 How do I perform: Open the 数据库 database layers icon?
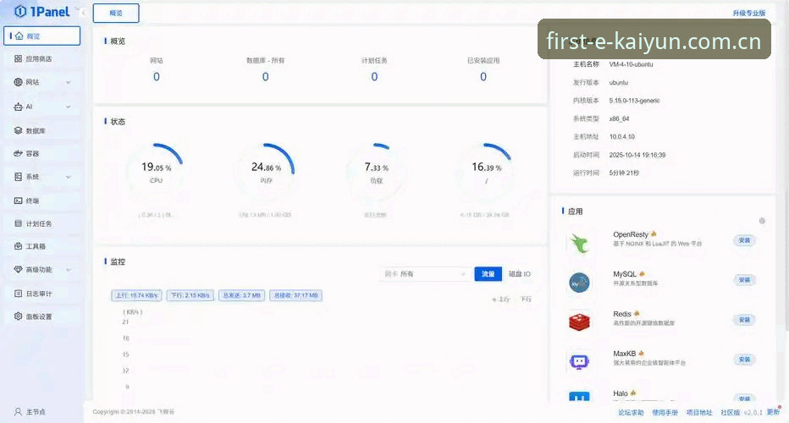tap(18, 130)
